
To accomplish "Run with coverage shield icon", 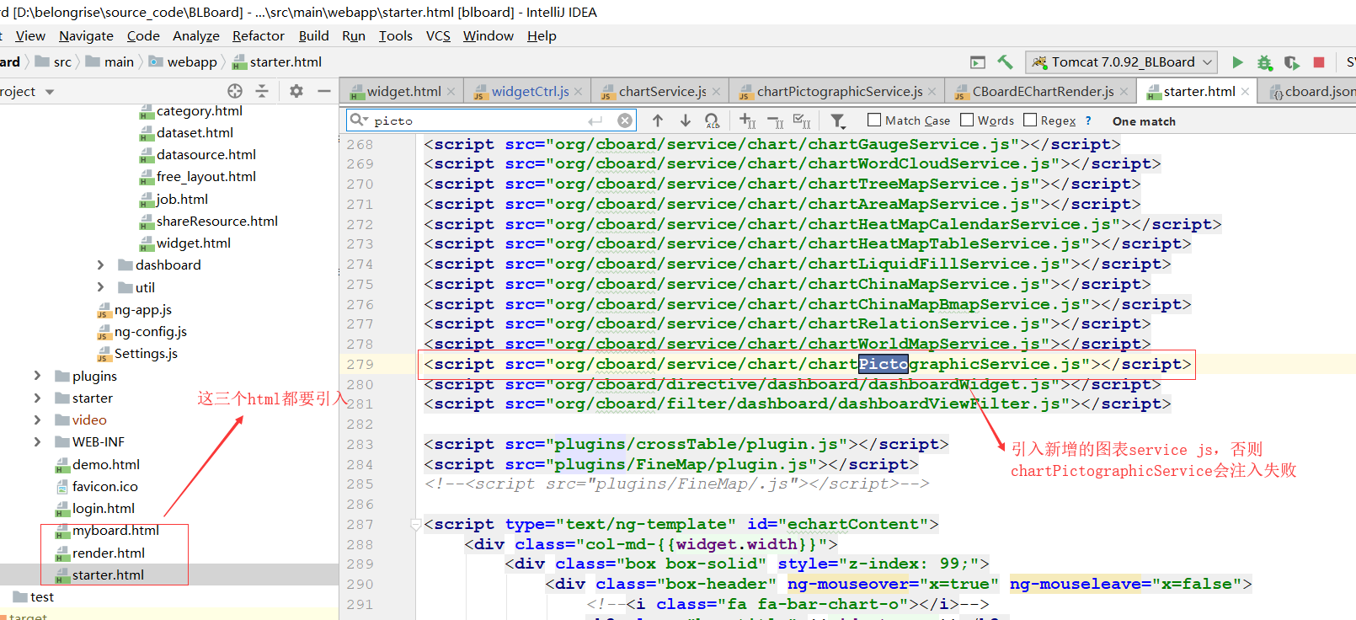I will coord(1291,62).
